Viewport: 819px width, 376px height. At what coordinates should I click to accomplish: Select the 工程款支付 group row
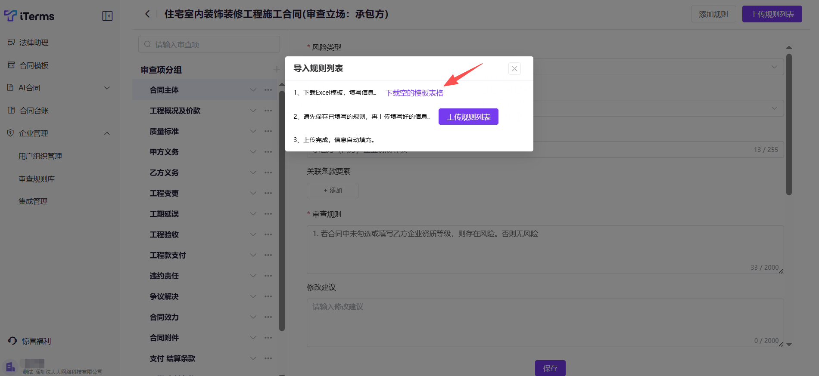(205, 255)
